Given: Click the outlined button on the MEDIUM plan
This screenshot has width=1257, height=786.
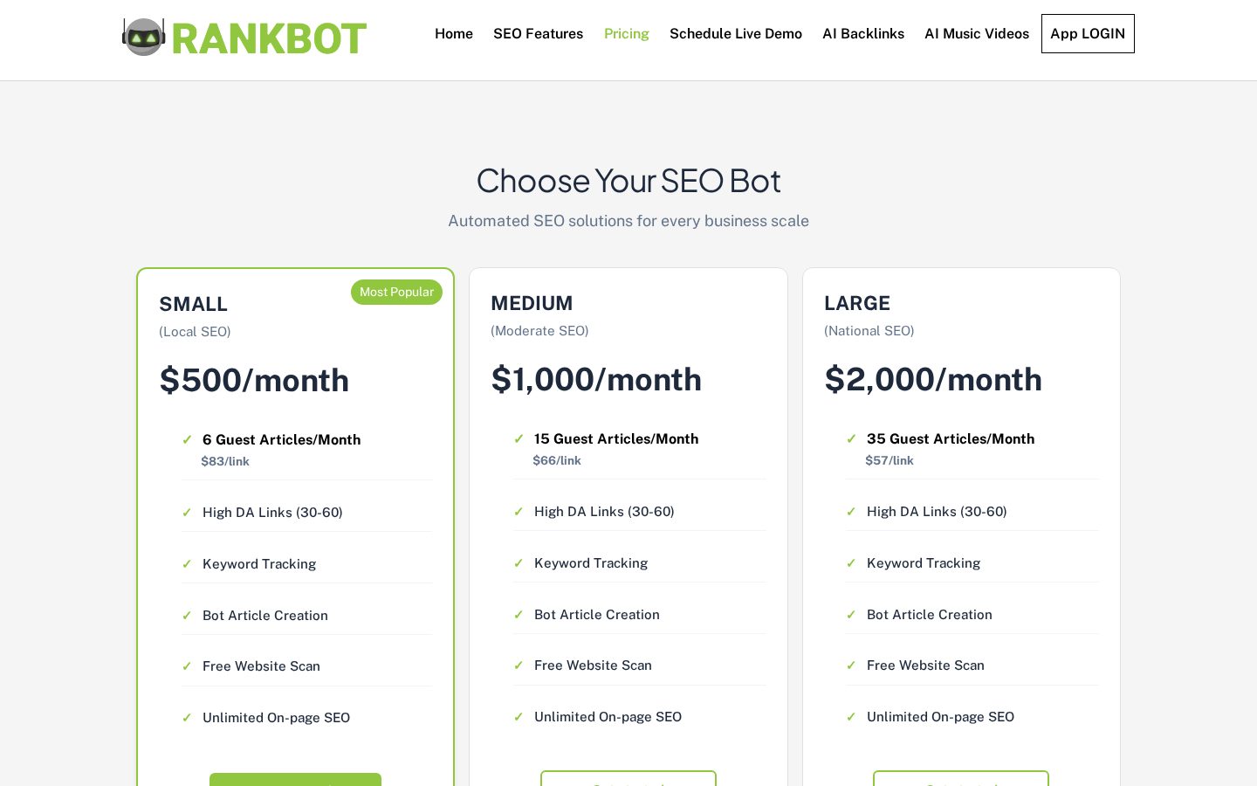Looking at the screenshot, I should click(628, 778).
